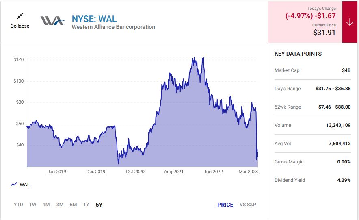Open the NYSE: WAL ticker link
This screenshot has width=359, height=220.
(94, 19)
